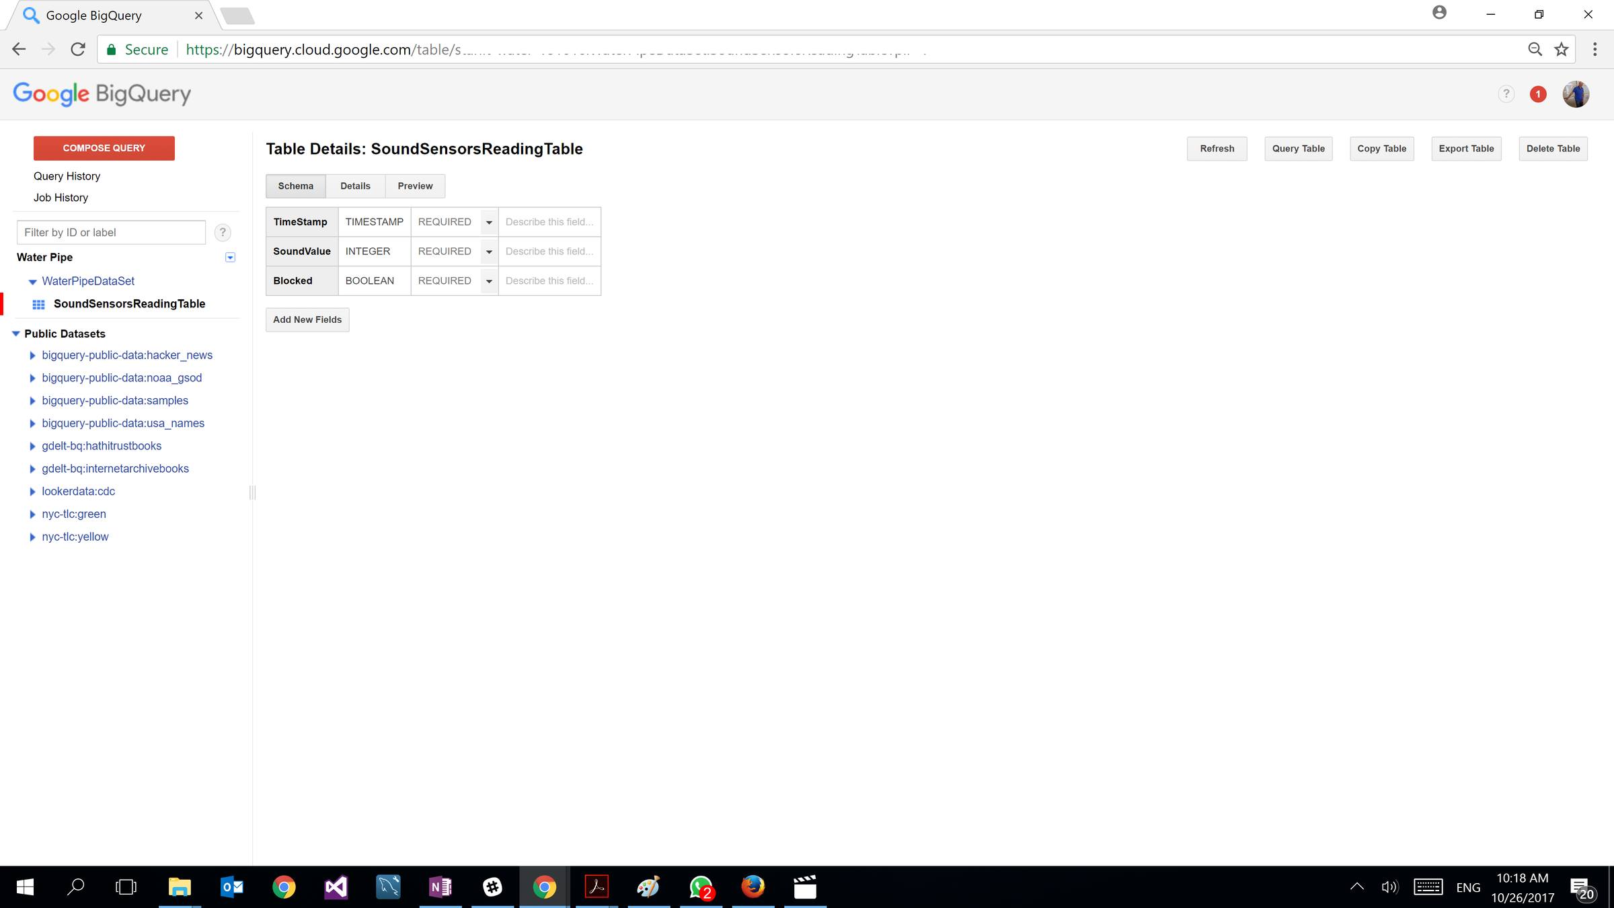Collapse the WaterPipeDataSet dataset
The width and height of the screenshot is (1614, 908).
click(x=32, y=282)
